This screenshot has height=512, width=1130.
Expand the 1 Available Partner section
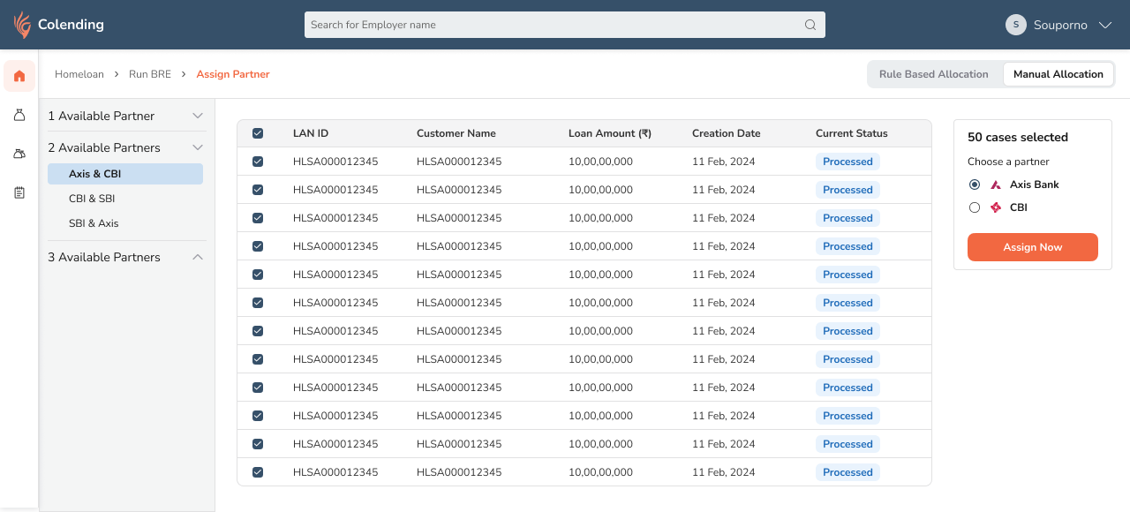pyautogui.click(x=198, y=116)
